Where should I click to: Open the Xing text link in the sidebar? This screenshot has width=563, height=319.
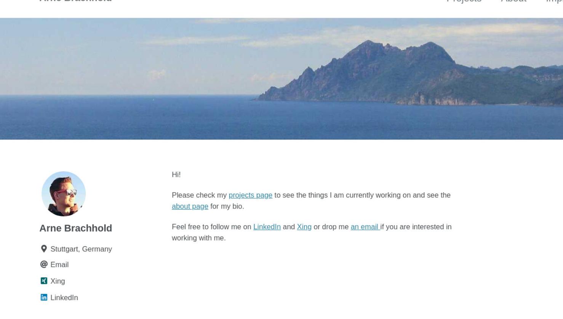(x=58, y=281)
